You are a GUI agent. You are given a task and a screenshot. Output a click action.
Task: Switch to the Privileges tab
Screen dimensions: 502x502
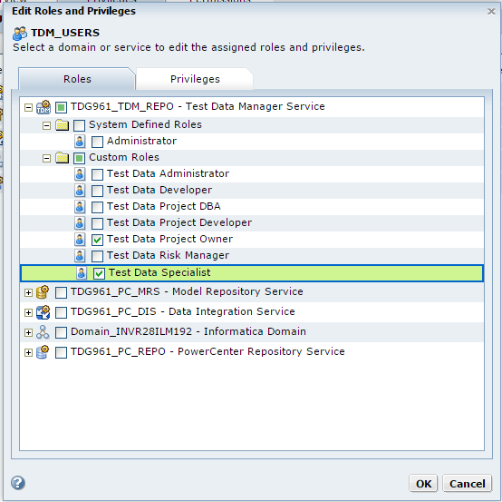(195, 79)
